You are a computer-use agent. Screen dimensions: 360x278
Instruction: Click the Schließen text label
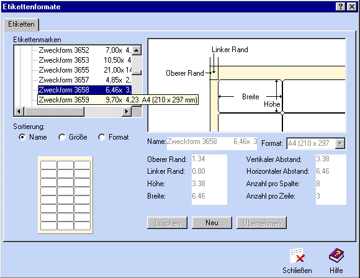pos(297,271)
